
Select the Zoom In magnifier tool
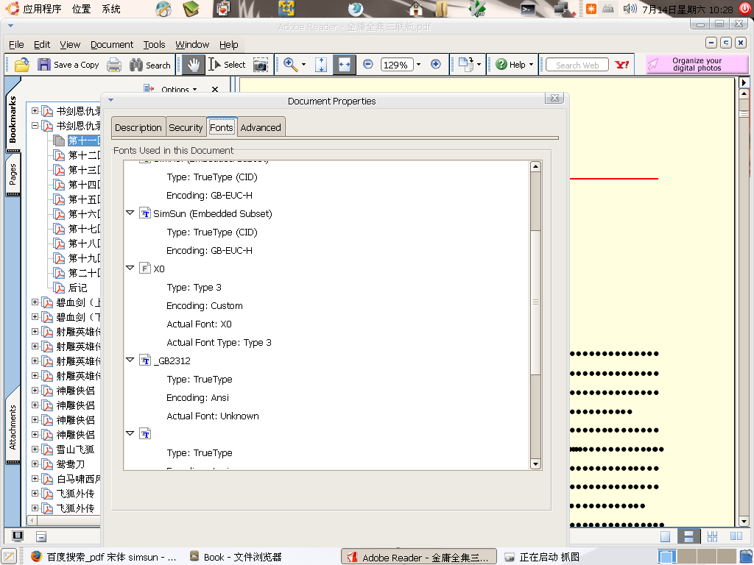pyautogui.click(x=290, y=65)
